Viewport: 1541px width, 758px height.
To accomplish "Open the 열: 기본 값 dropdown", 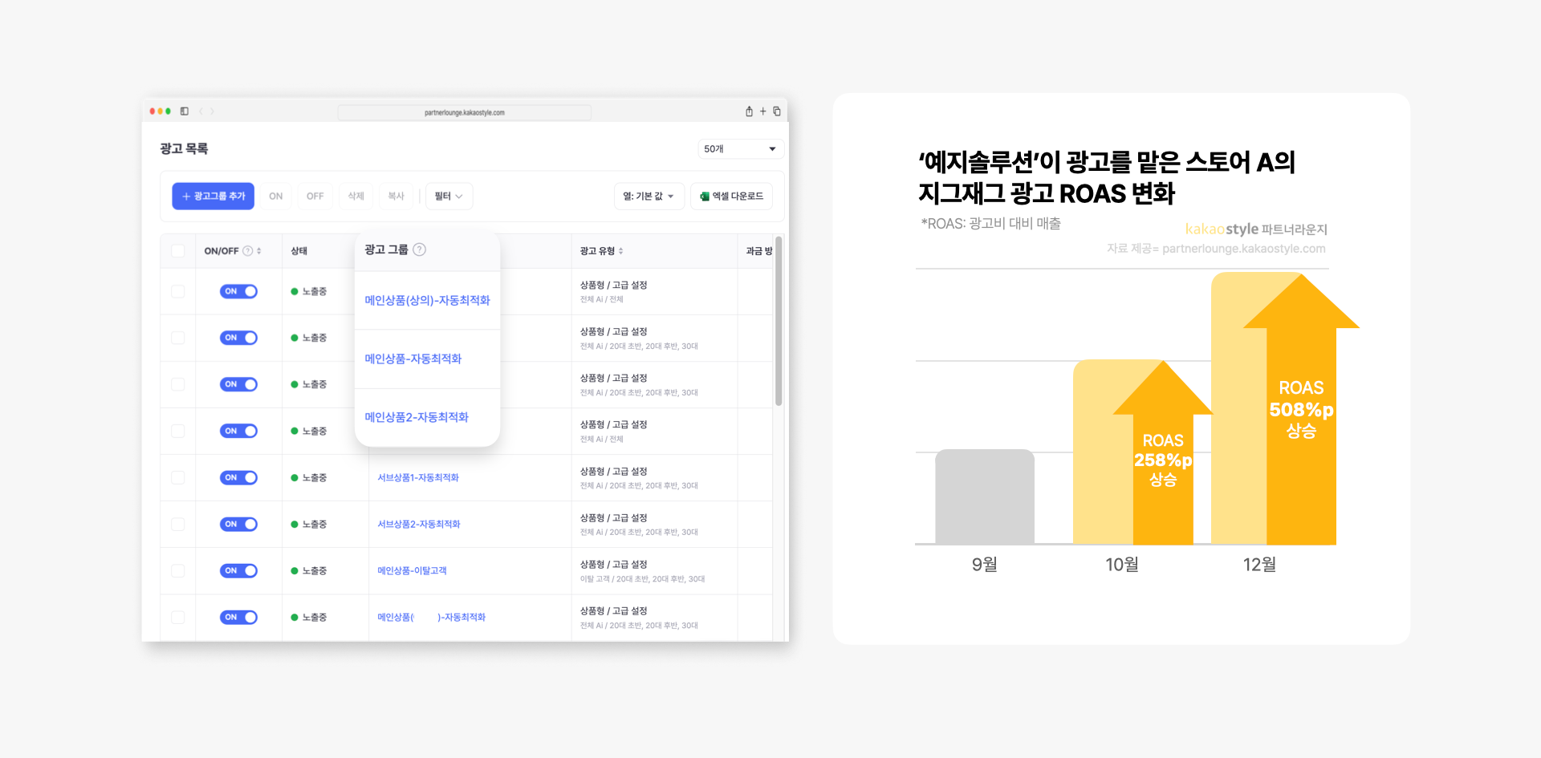I will pos(649,197).
